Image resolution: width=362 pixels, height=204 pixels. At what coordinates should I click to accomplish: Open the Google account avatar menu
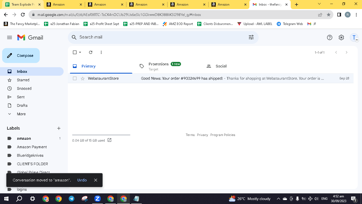tap(354, 37)
